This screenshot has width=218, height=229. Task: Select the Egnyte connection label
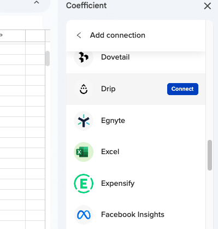click(113, 121)
